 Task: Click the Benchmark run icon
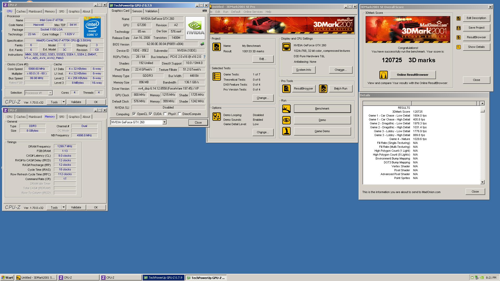(286, 109)
